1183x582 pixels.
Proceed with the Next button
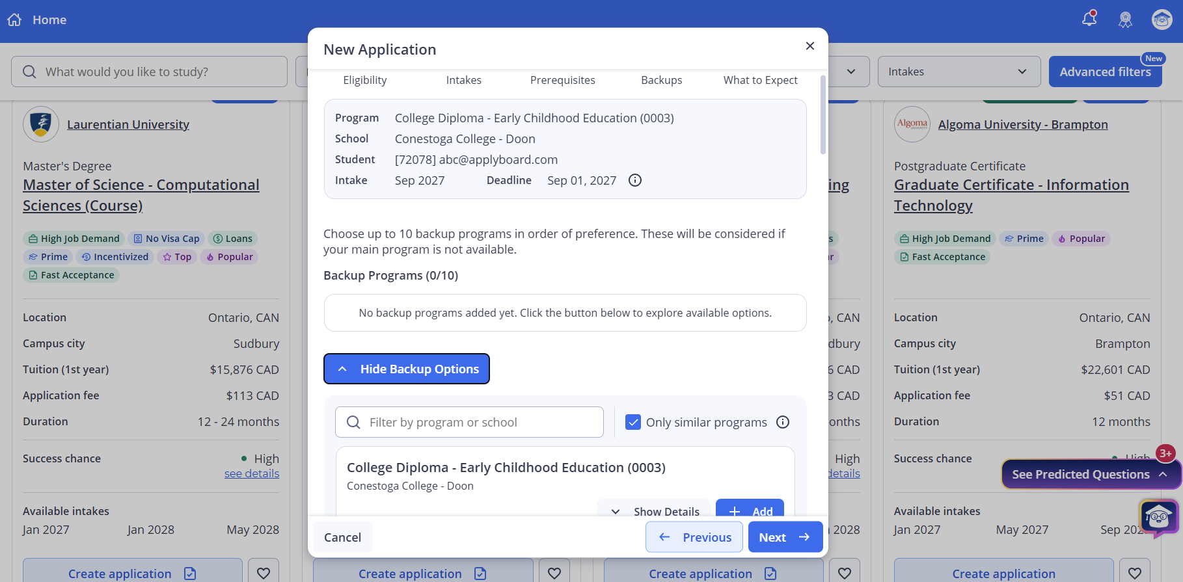tap(785, 537)
